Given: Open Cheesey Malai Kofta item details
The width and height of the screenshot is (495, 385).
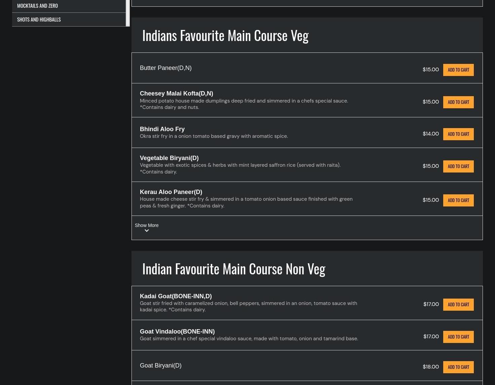Looking at the screenshot, I should [176, 93].
